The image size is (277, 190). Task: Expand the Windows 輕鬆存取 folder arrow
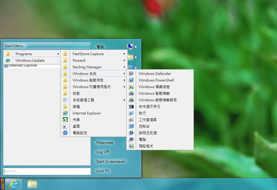click(x=124, y=80)
